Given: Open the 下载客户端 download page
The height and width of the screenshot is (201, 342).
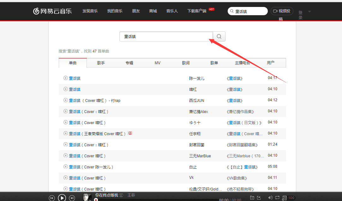Looking at the screenshot, I should click(197, 11).
